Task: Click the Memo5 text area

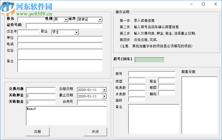Action: tap(66, 116)
